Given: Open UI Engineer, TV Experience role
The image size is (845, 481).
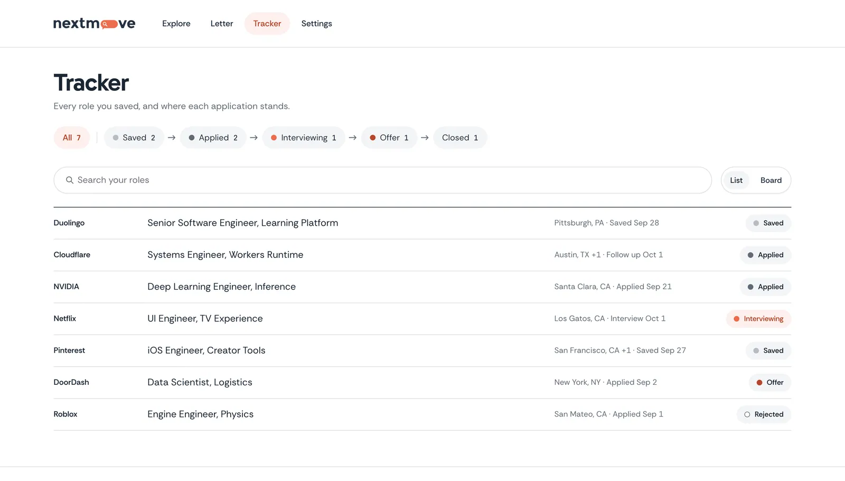Looking at the screenshot, I should [x=205, y=319].
